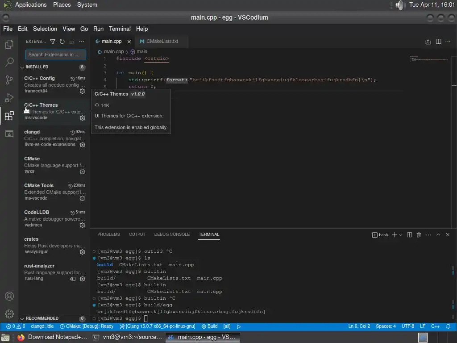Switch to the OUTPUT panel tab
Screen dimensions: 457x343
coord(137,234)
